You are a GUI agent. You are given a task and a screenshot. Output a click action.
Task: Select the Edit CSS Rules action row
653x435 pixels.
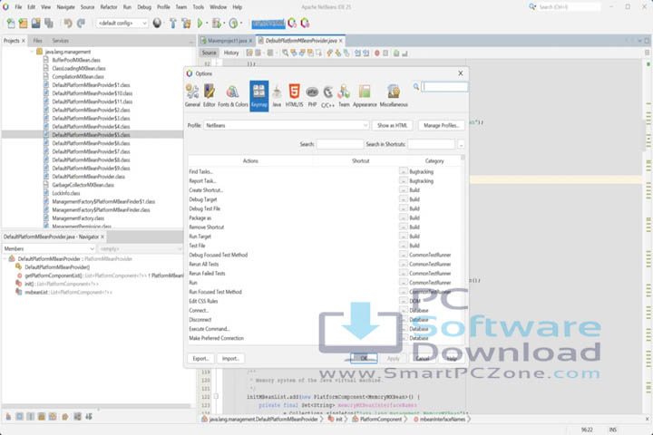coord(325,302)
